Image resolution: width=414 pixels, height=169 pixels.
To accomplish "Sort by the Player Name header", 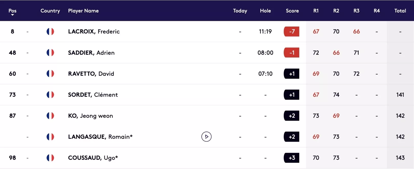I will [x=83, y=11].
